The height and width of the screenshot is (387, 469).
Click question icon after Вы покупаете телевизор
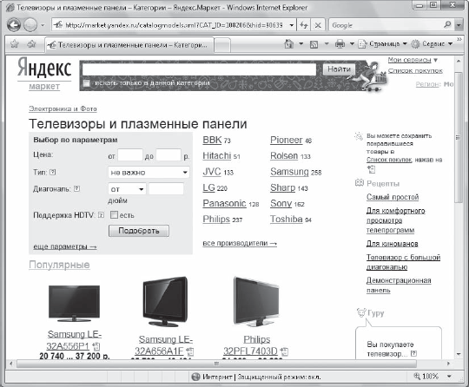pyautogui.click(x=413, y=354)
